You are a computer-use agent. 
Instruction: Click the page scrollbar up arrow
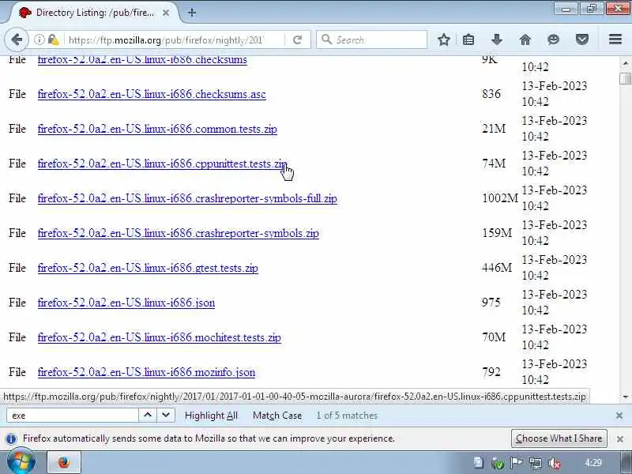pyautogui.click(x=626, y=63)
